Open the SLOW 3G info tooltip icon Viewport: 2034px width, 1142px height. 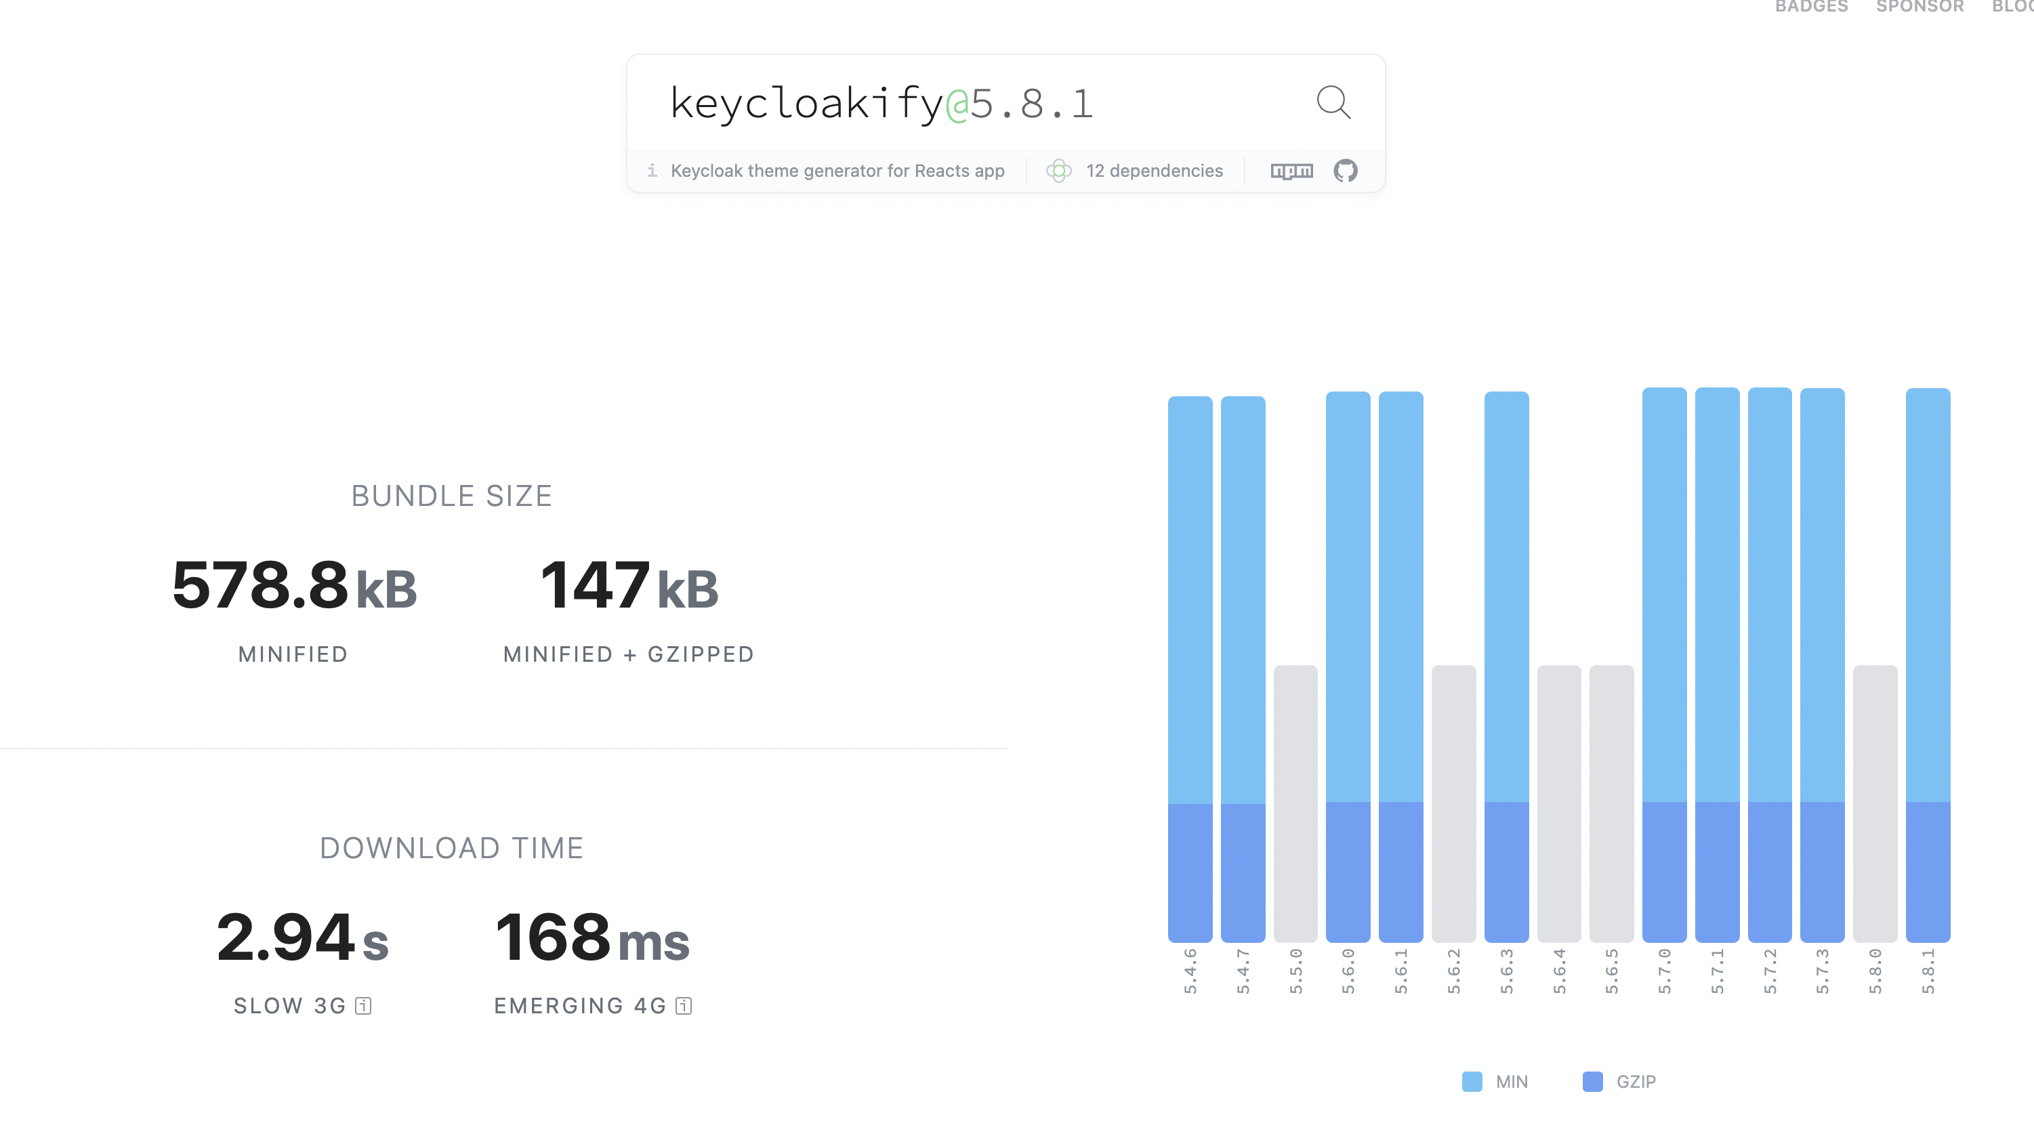tap(362, 1005)
